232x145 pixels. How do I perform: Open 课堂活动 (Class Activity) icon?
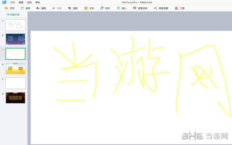click(x=135, y=8)
